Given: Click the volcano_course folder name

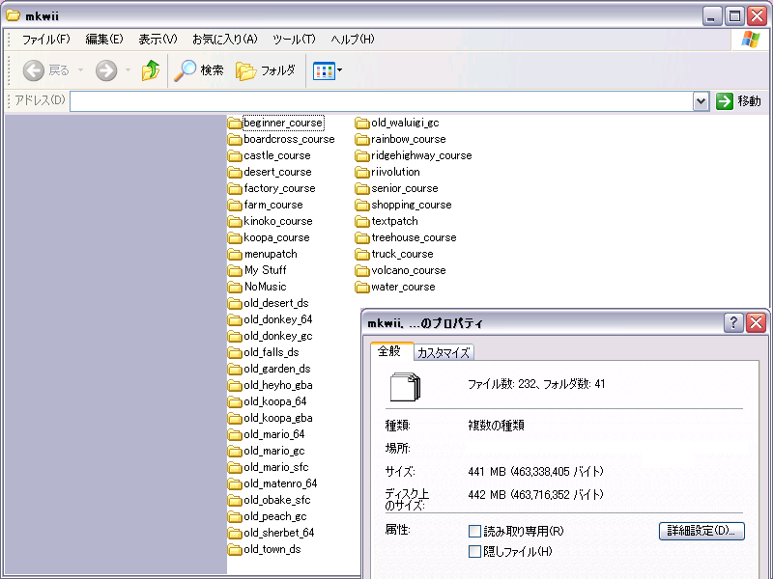Looking at the screenshot, I should [x=409, y=270].
